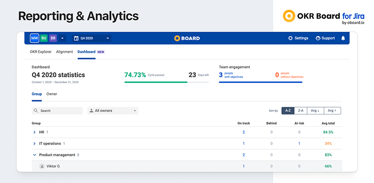Click the At risk column header
Screen dimensions: 374x183
[299, 123]
